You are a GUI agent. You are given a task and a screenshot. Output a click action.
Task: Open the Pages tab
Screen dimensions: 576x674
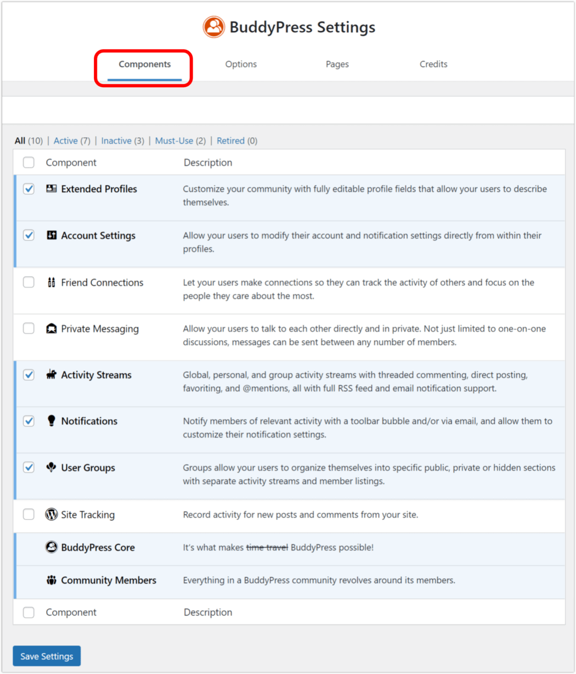click(337, 64)
